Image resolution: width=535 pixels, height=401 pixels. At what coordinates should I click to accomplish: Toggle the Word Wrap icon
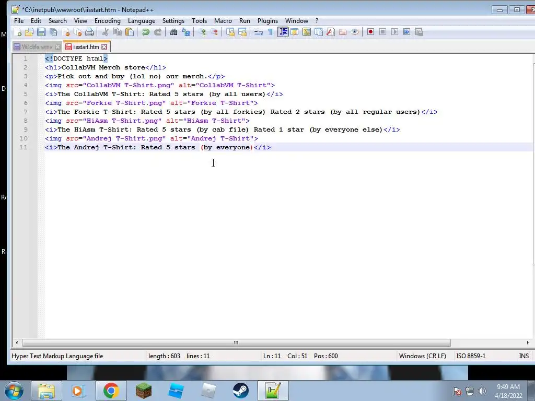click(x=258, y=32)
